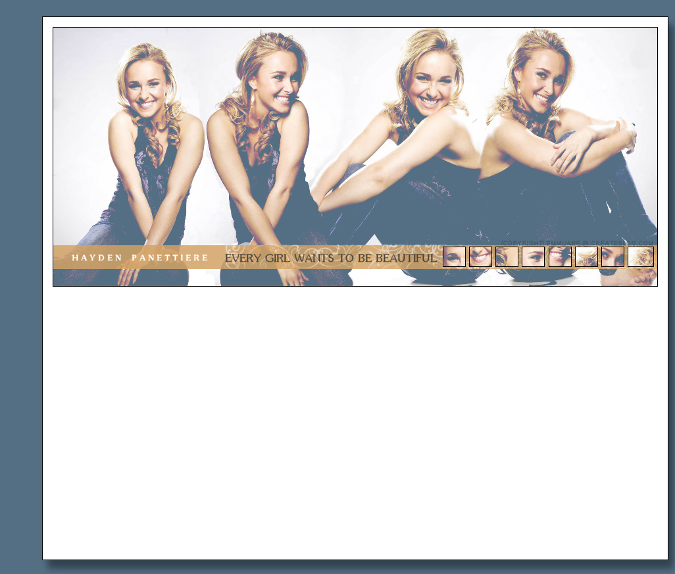The height and width of the screenshot is (574, 675).
Task: View the seventh thumbnail with tilted eye close-up
Action: pos(612,257)
